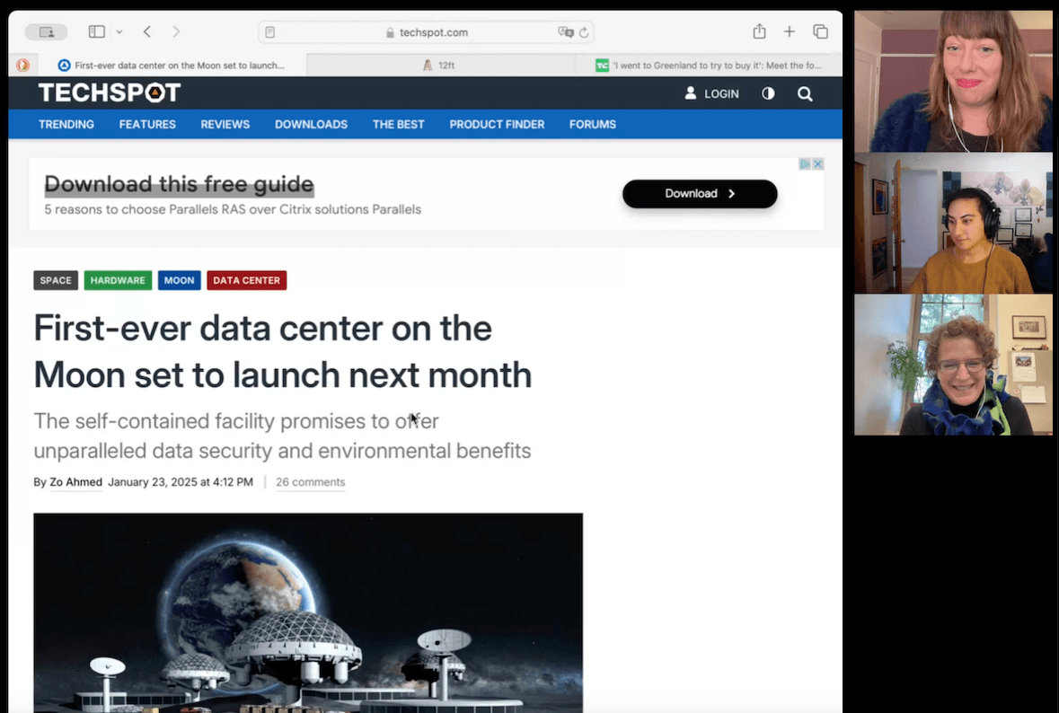Switch to the Greenland article tab
Viewport: 1059px width, 713px height.
pyautogui.click(x=709, y=66)
